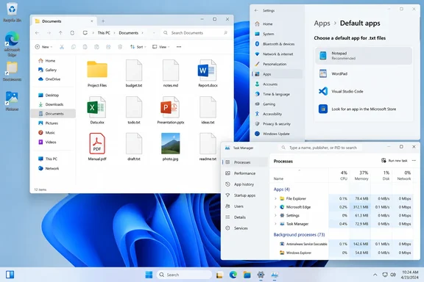Click the Cut icon in File Explorer toolbar
This screenshot has width=424, height=282.
click(62, 47)
